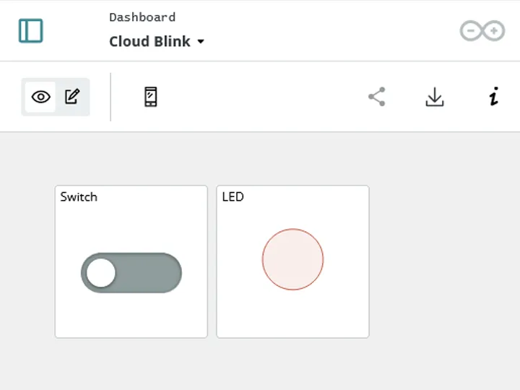Open the mobile layout phone icon

(150, 97)
